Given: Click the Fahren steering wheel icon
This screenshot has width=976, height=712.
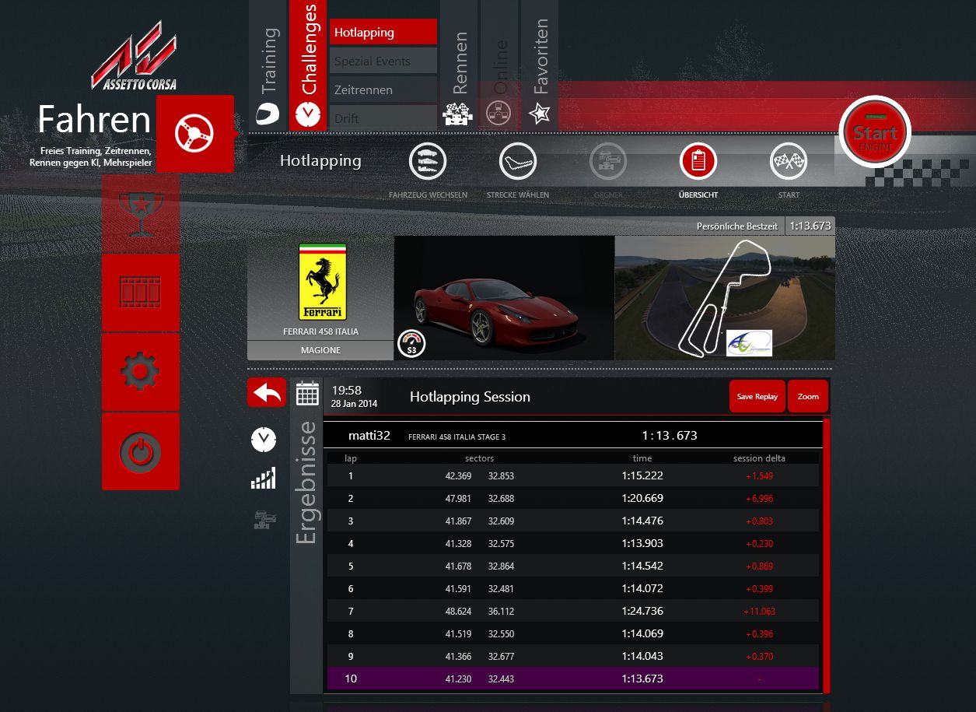Looking at the screenshot, I should click(x=194, y=134).
